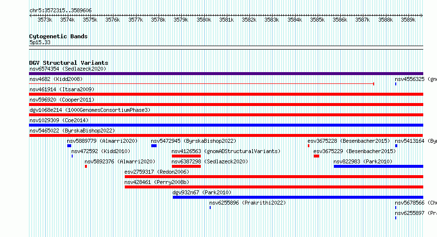Image resolution: width=437 pixels, height=237 pixels.
Task: Select the blue dgv932n67 Park2010 bar
Action: pos(298,197)
